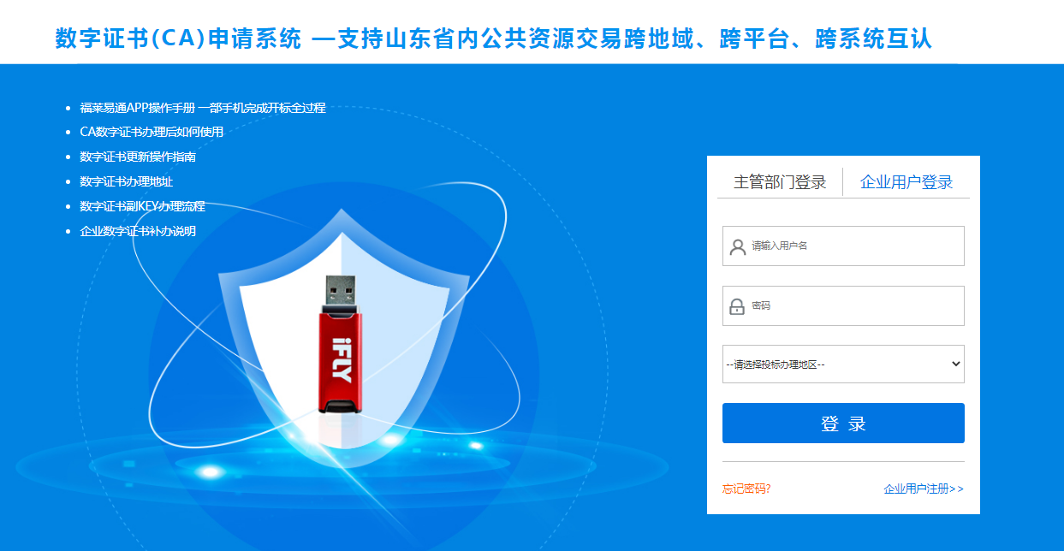Screen dimensions: 1064x551
Task: Click the user silhouette icon in username field
Action: click(737, 246)
